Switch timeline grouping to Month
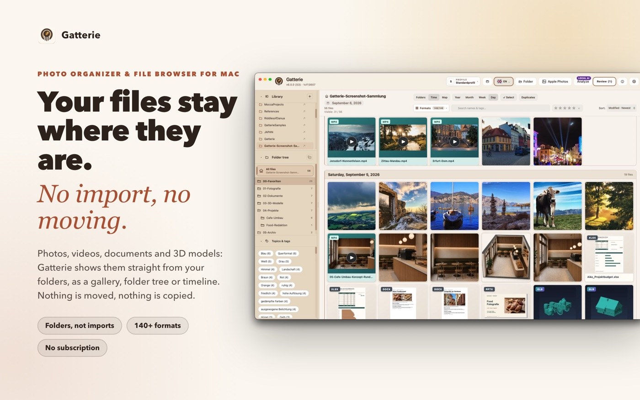The height and width of the screenshot is (400, 640). point(469,97)
